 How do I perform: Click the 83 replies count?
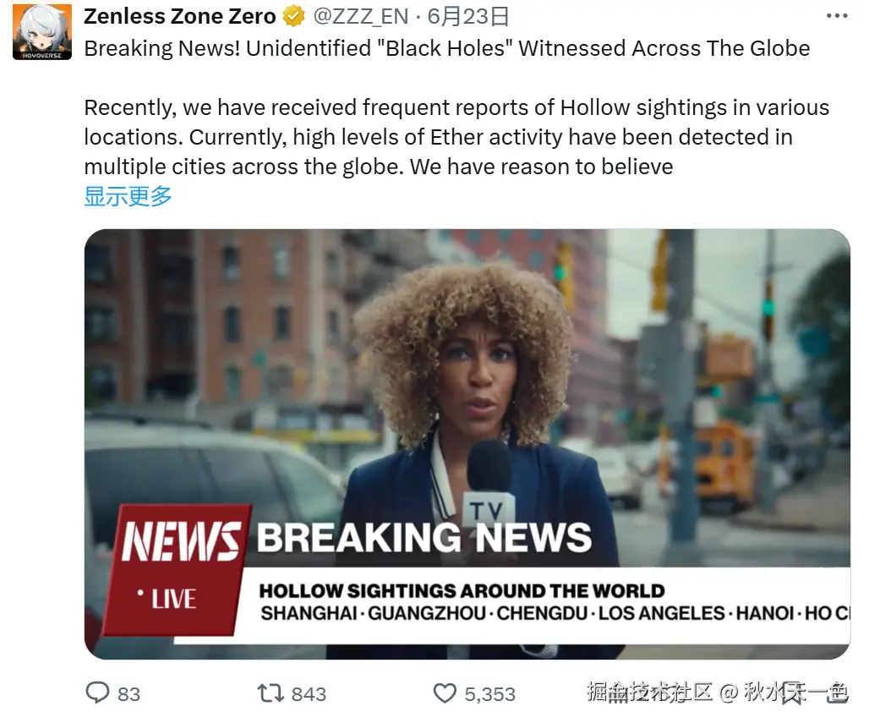coord(128,694)
